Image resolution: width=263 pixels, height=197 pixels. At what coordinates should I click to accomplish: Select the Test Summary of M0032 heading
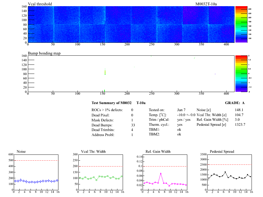click(x=119, y=103)
